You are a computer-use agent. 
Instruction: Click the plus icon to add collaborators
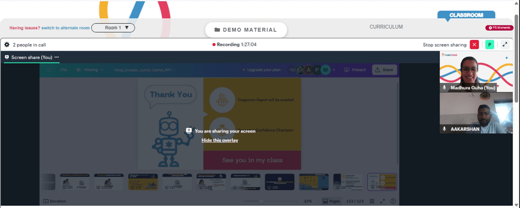point(334,70)
